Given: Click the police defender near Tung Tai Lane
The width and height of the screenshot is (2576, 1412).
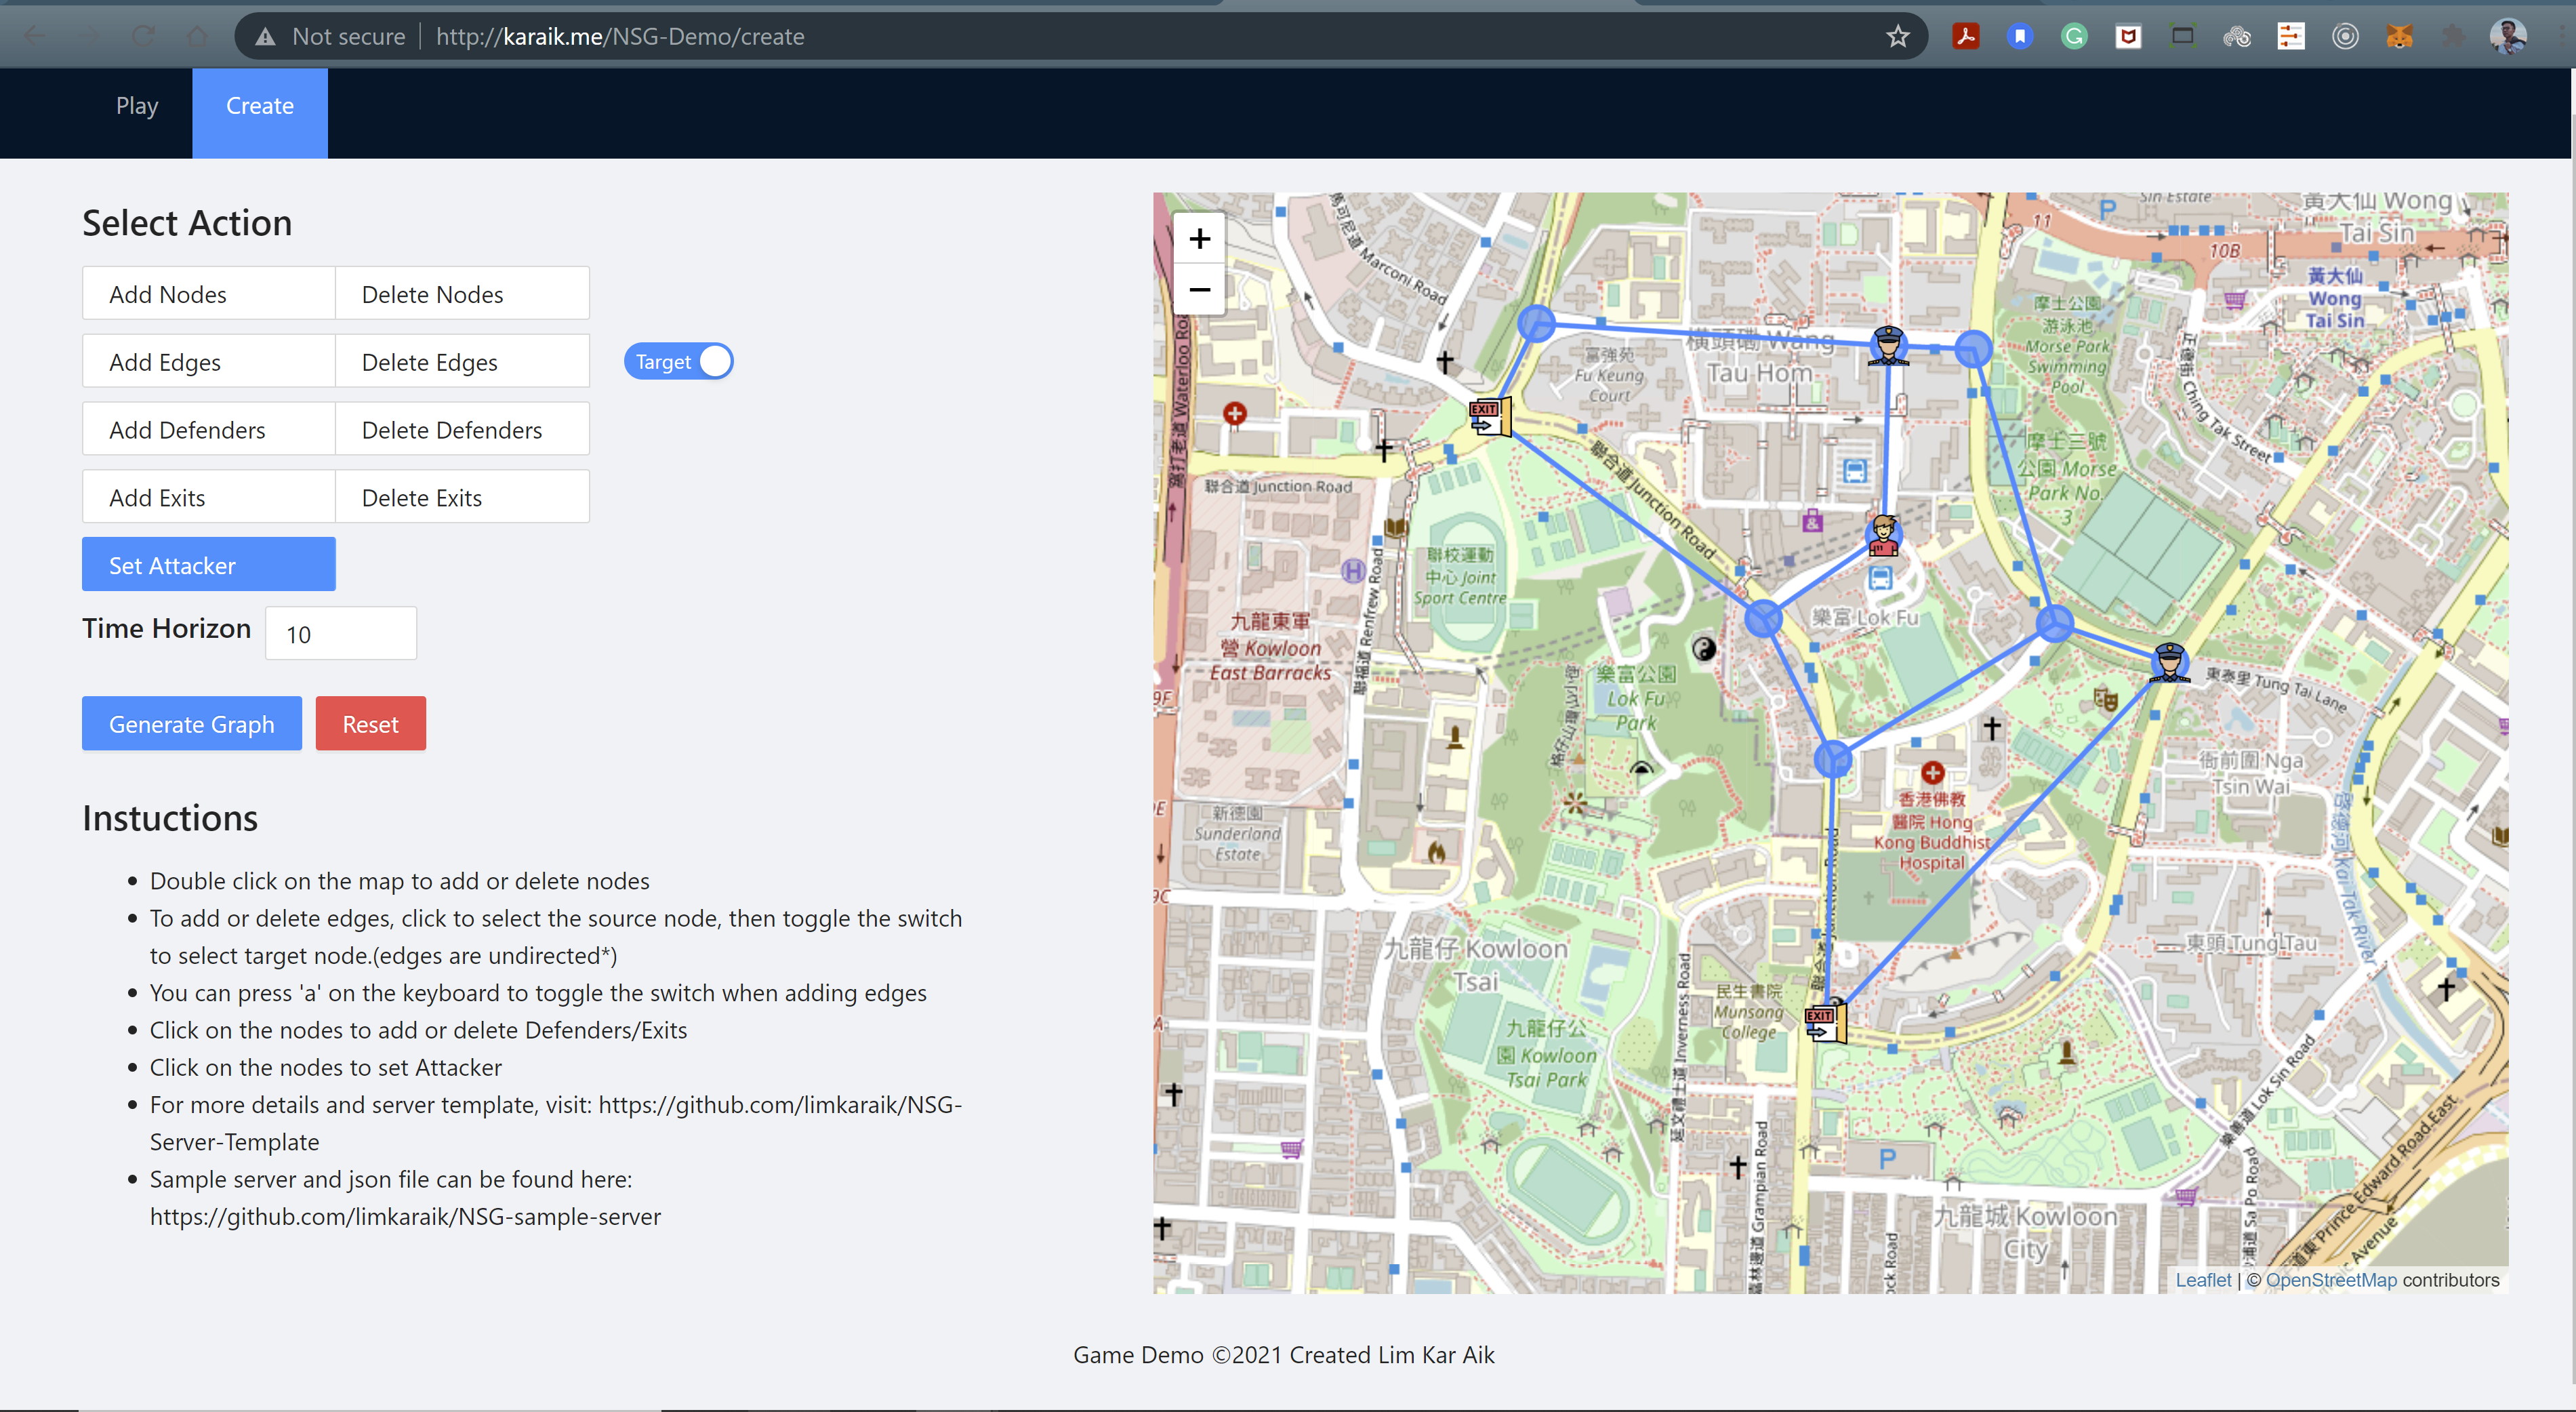Looking at the screenshot, I should pyautogui.click(x=2169, y=663).
